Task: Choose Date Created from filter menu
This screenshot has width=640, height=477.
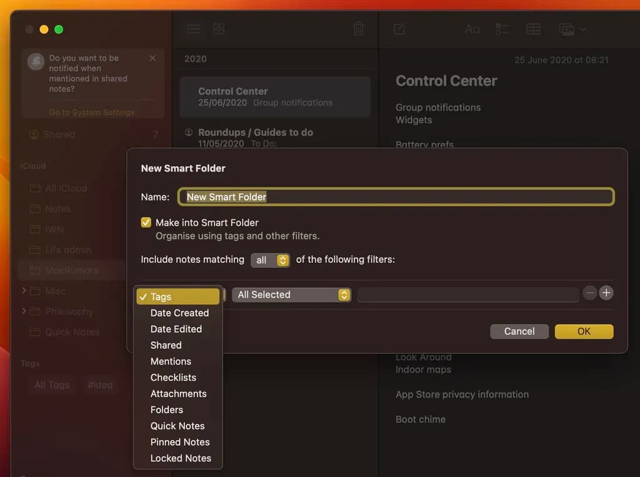Action: [179, 313]
